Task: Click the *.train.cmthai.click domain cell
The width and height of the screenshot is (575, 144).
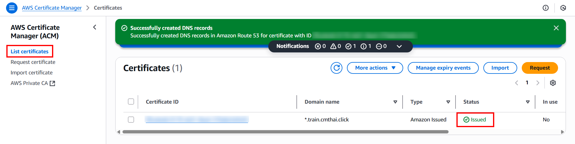Action: point(327,120)
